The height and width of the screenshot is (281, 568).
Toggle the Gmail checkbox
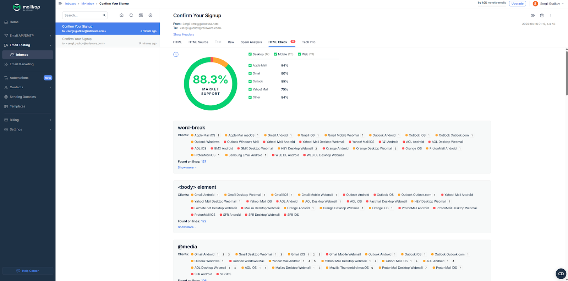[x=250, y=73]
